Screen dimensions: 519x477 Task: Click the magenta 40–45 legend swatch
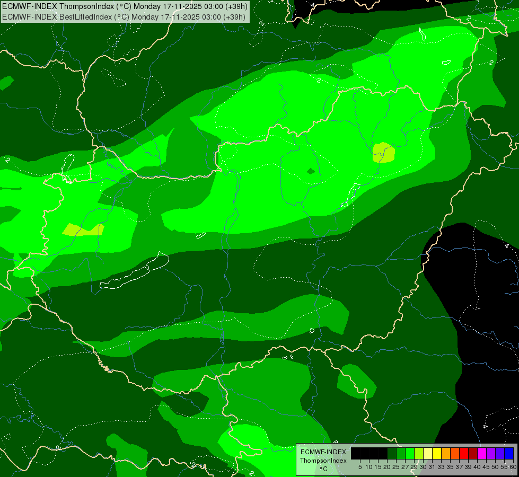click(x=482, y=454)
